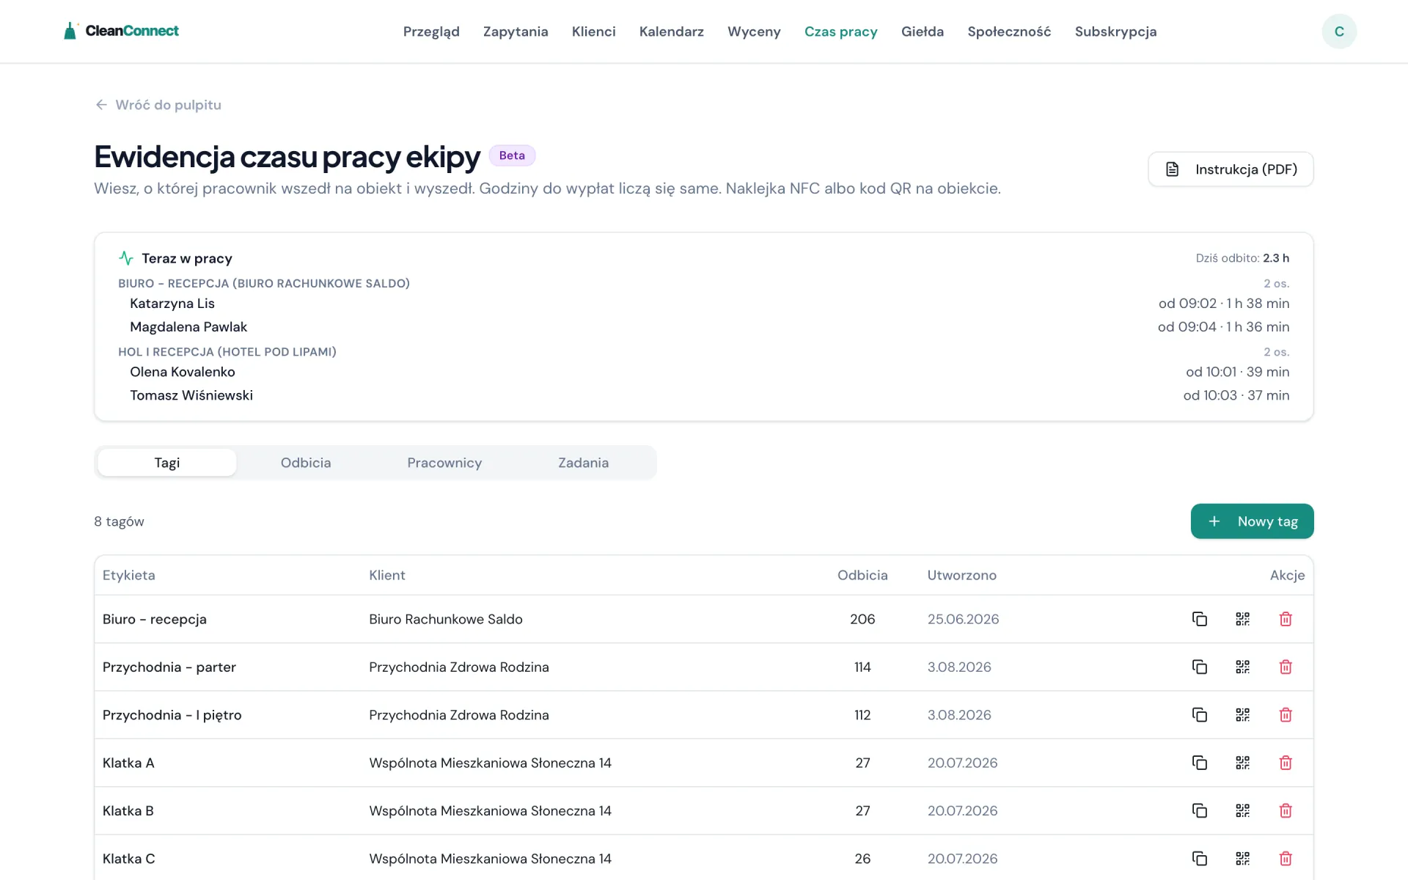Open QR code for Klatka A

[1242, 763]
